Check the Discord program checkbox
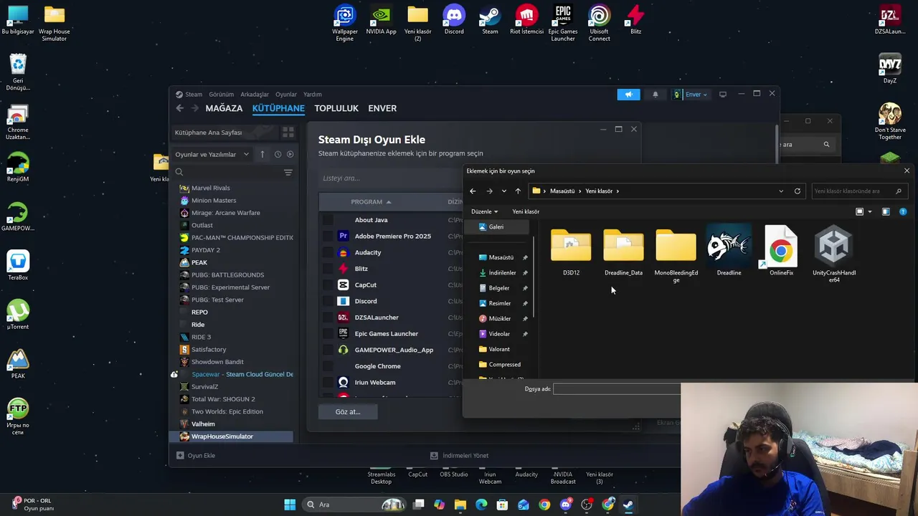This screenshot has width=918, height=516. (x=328, y=301)
